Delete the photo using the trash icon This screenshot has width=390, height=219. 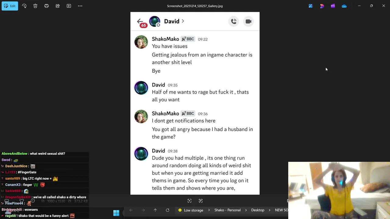tap(35, 6)
